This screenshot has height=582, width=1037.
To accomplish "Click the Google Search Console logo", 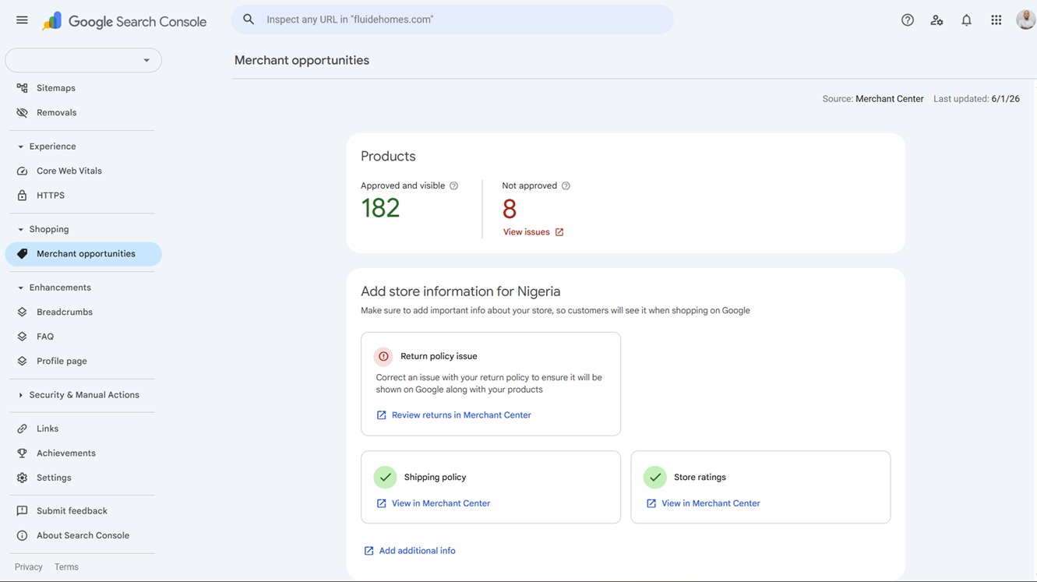I will [x=125, y=22].
